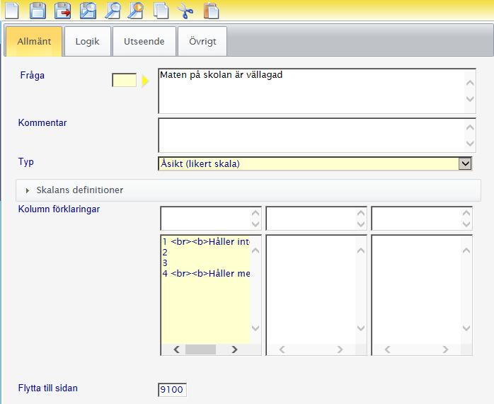The height and width of the screenshot is (404, 494).
Task: Click the "Flytta till sidan" label
Action: coord(48,388)
